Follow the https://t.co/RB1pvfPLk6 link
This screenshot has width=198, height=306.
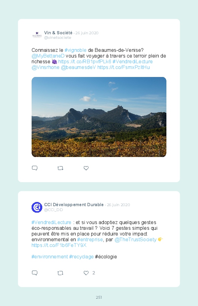pos(85,62)
